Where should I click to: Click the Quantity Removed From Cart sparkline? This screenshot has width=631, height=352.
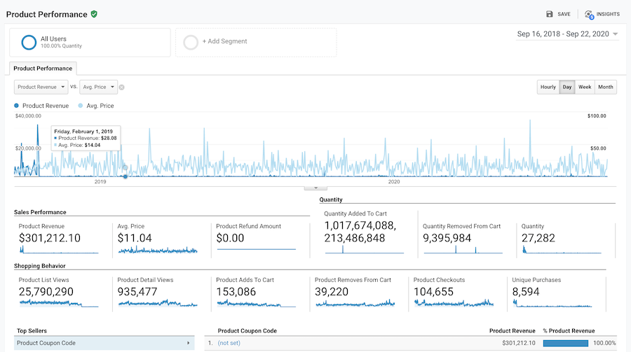click(463, 250)
